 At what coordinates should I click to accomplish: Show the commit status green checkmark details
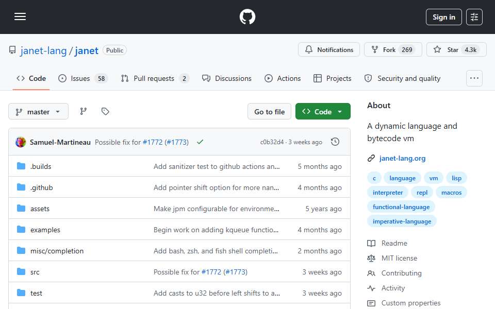coord(200,142)
